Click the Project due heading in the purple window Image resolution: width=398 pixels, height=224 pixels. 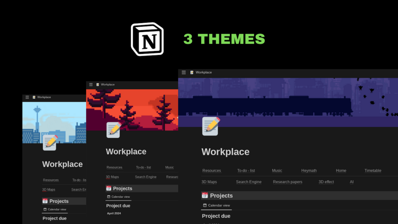click(x=216, y=216)
